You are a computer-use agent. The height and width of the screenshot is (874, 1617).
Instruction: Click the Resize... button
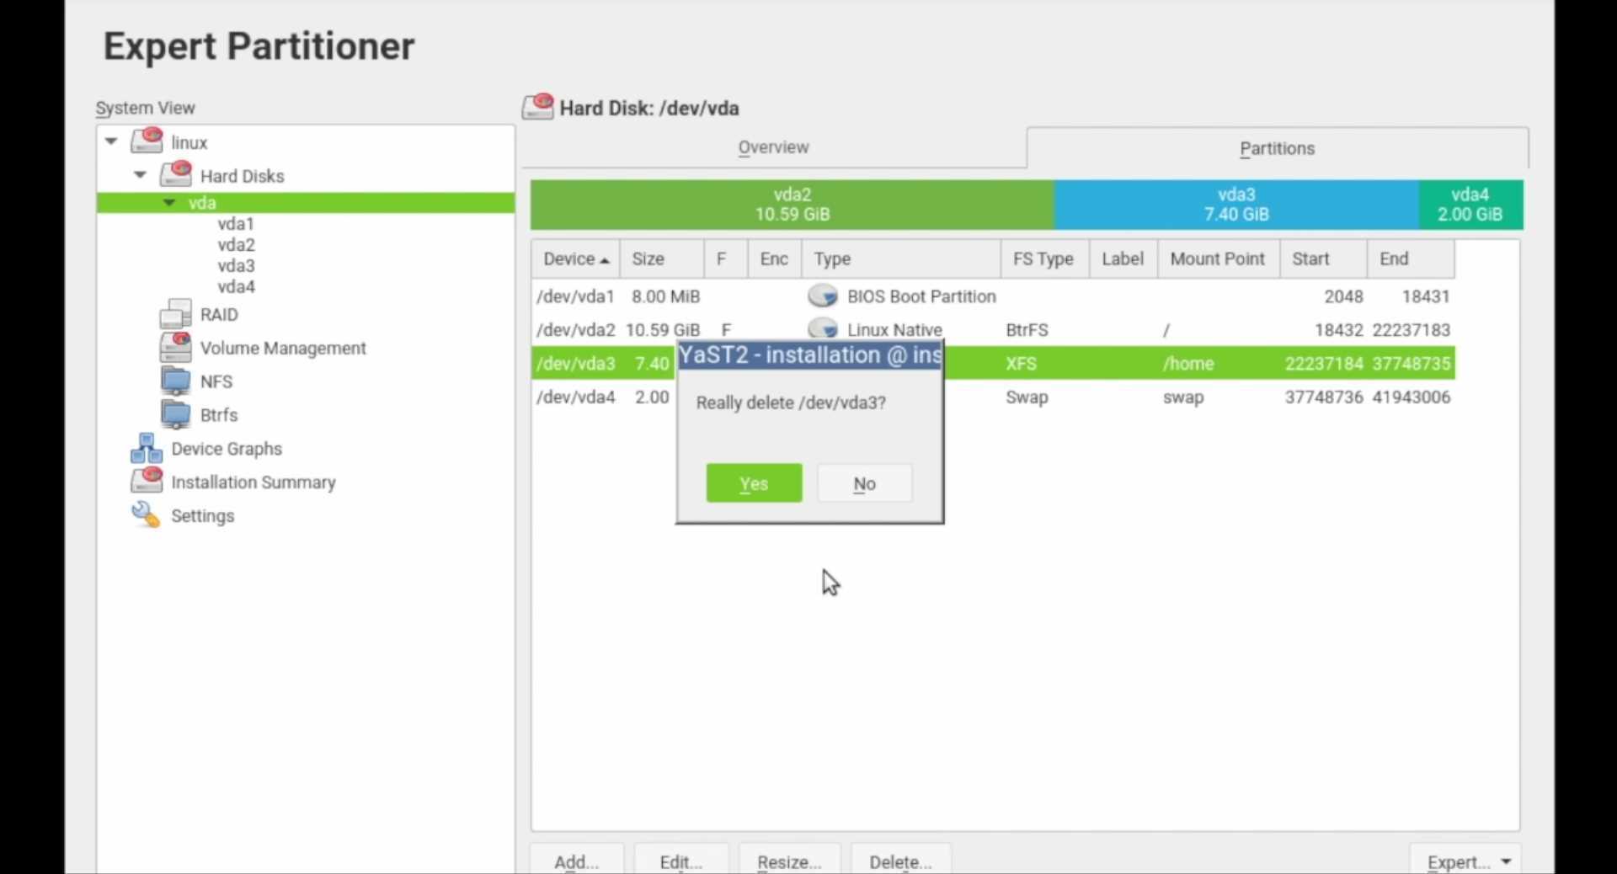[x=789, y=861]
